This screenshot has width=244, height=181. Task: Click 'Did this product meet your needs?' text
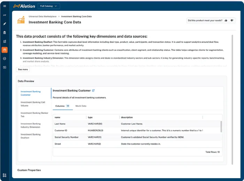pyautogui.click(x=205, y=20)
